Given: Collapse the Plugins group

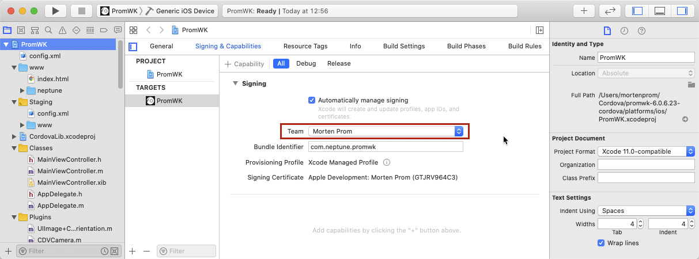Looking at the screenshot, I should point(14,217).
